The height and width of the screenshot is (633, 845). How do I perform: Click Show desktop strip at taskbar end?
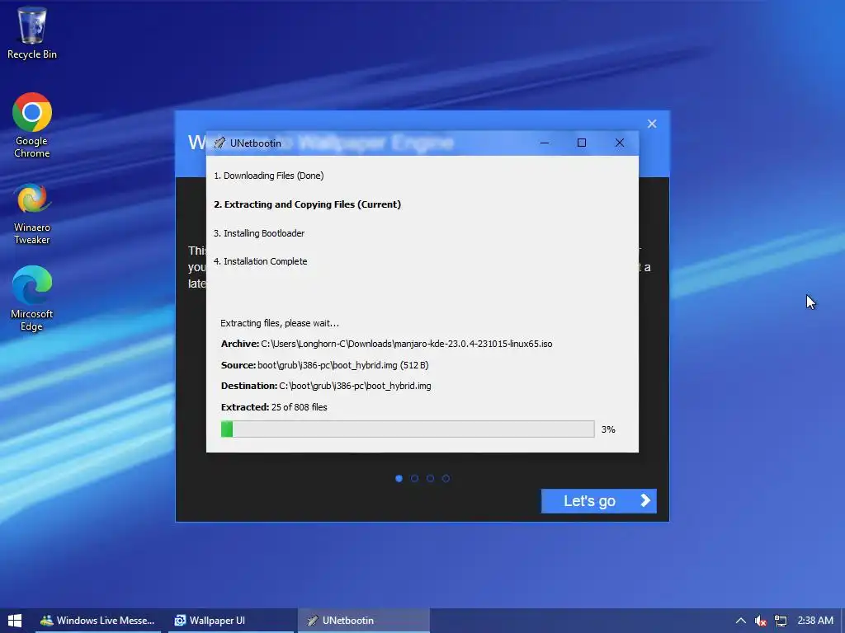pyautogui.click(x=843, y=621)
